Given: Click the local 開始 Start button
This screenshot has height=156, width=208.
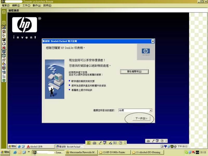Looking at the screenshot, I should click(x=5, y=152).
